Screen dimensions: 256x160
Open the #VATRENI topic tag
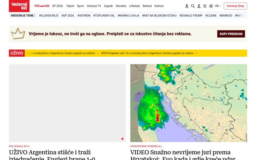tap(84, 16)
